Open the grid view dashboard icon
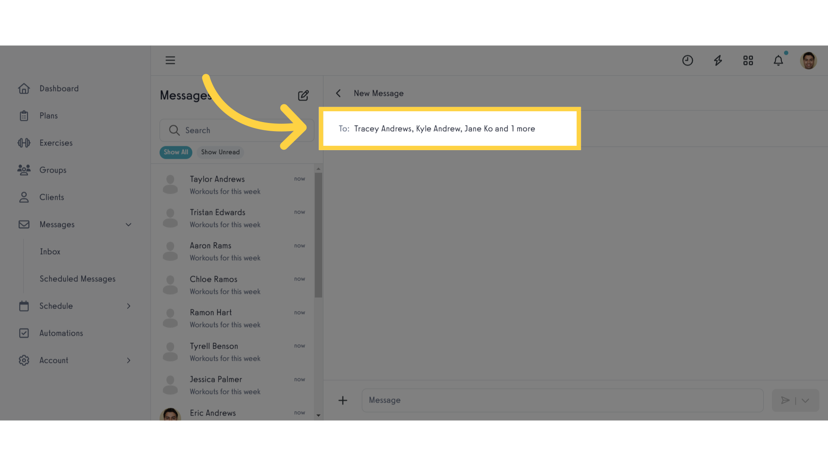This screenshot has width=828, height=466. pos(748,60)
